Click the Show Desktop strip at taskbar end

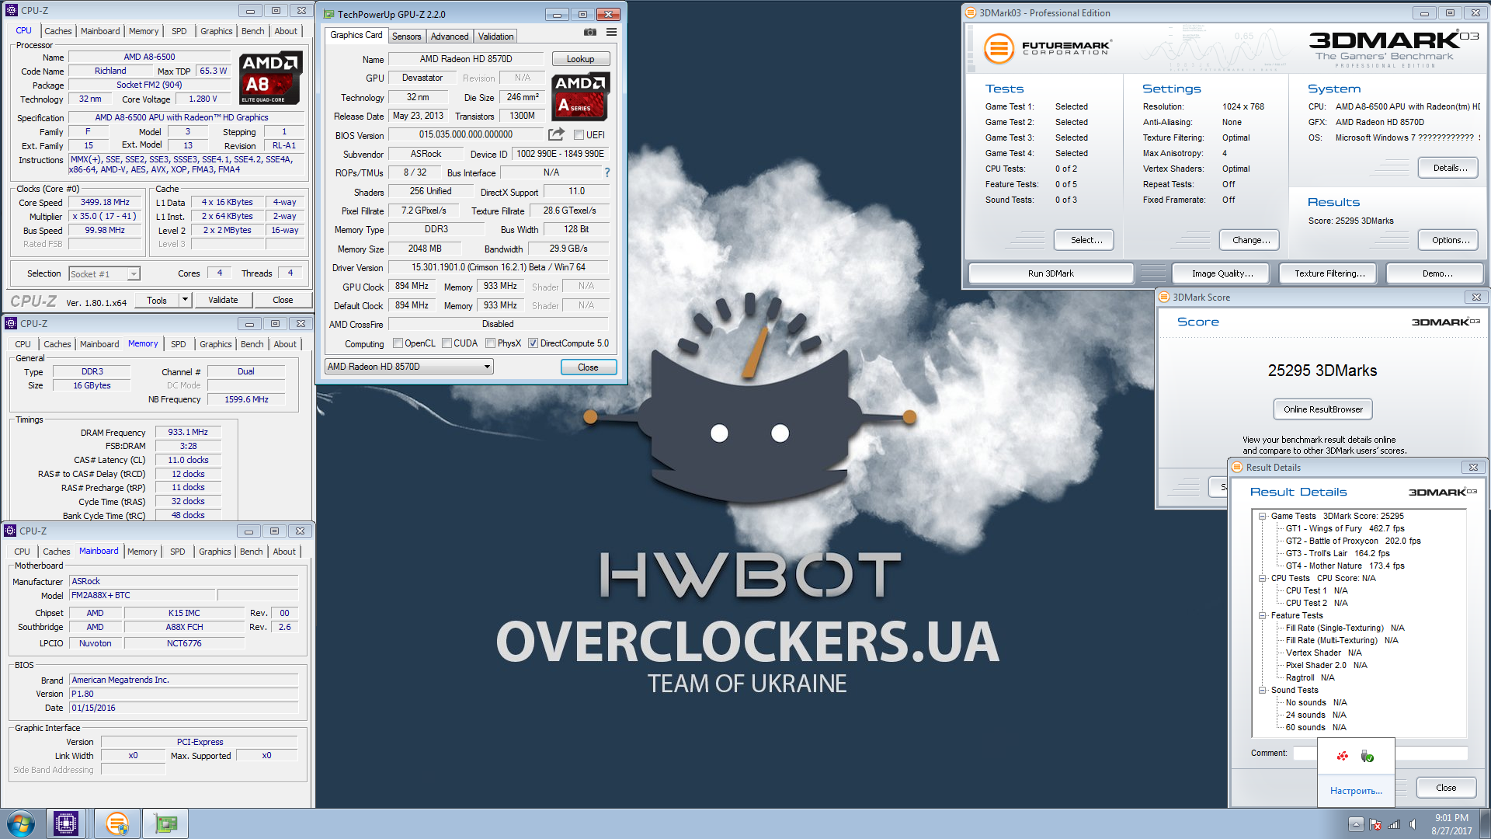tap(1485, 823)
